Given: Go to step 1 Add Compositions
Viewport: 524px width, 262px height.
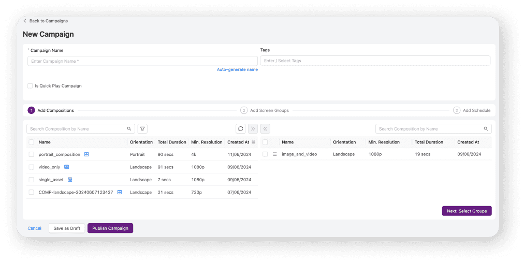Looking at the screenshot, I should pos(51,110).
